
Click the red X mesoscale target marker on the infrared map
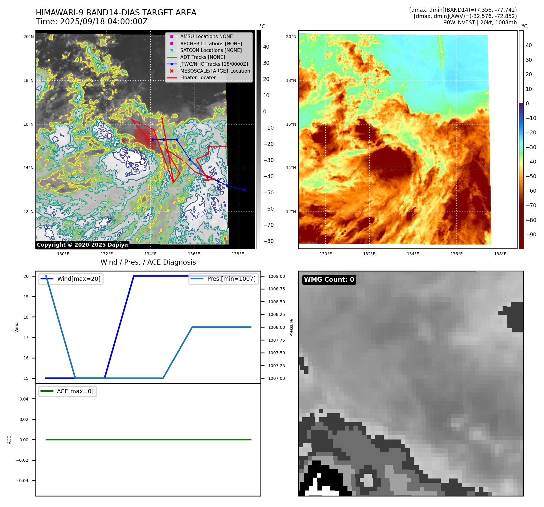pos(123,140)
